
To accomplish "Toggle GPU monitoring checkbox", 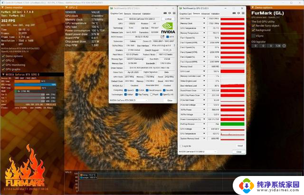I will [3, 65].
